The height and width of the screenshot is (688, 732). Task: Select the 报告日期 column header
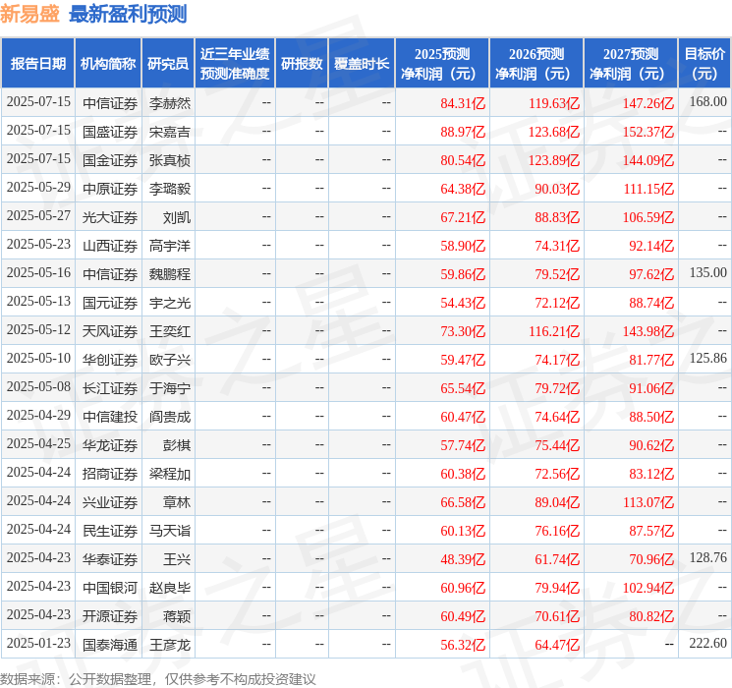[37, 64]
